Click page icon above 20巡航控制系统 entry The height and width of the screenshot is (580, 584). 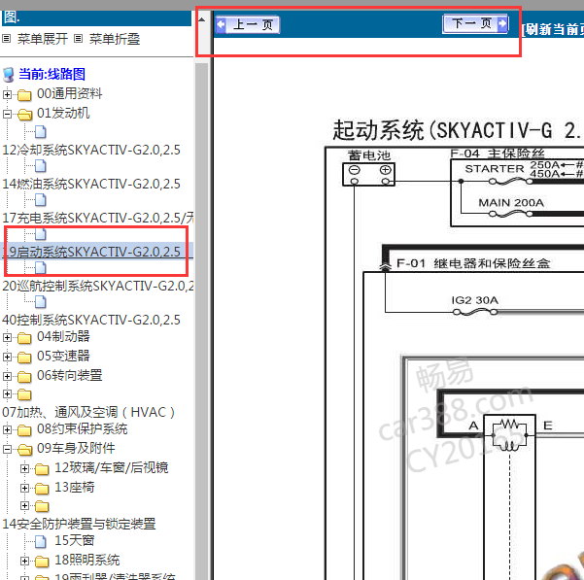point(41,268)
